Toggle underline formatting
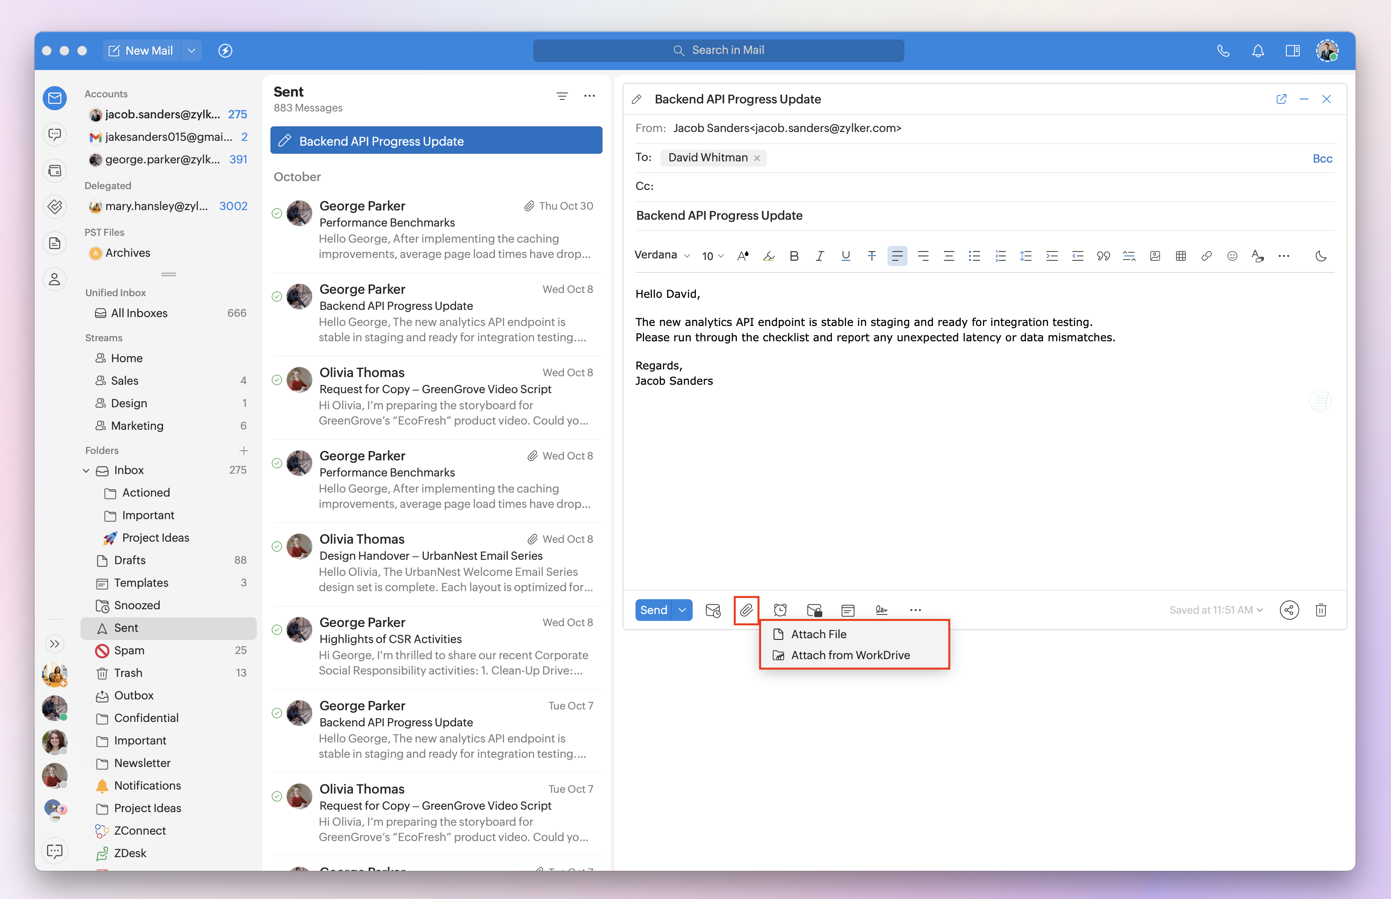This screenshot has width=1391, height=899. (845, 256)
